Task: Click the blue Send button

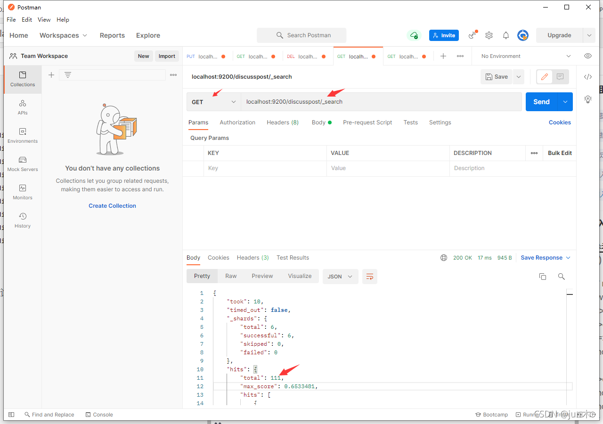Action: 542,102
